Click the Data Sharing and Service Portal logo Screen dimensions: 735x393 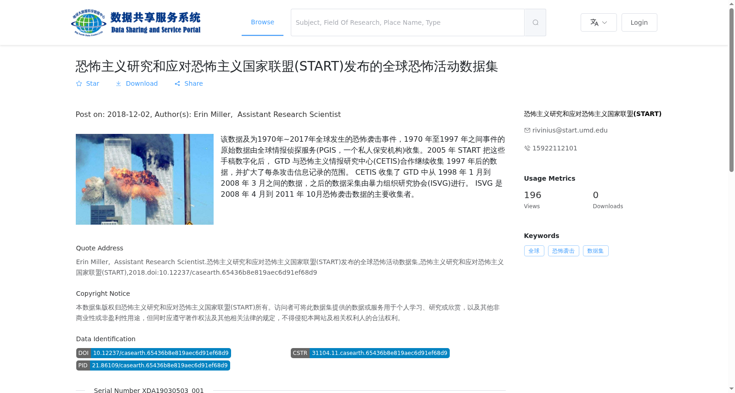(136, 22)
